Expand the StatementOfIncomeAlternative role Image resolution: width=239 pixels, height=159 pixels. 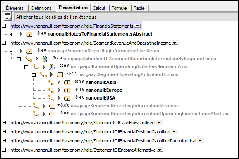pos(4,150)
